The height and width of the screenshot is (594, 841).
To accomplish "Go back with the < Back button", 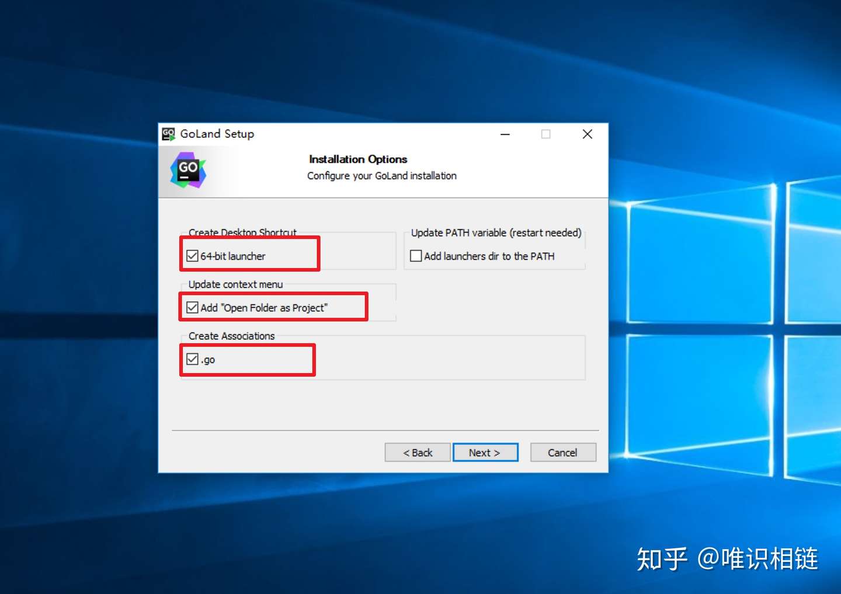I will point(418,453).
